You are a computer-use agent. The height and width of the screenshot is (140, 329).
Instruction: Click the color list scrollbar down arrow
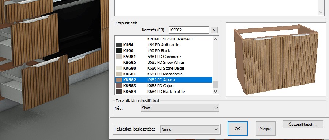(x=215, y=91)
